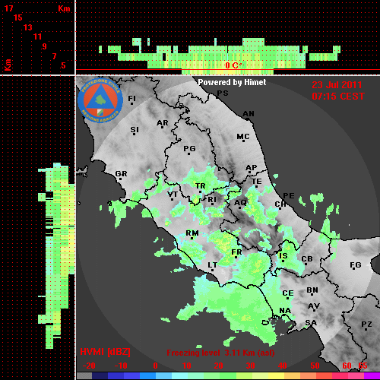Select the yellow 30 dBZ color swatch
380x380 pixels.
tap(261, 376)
